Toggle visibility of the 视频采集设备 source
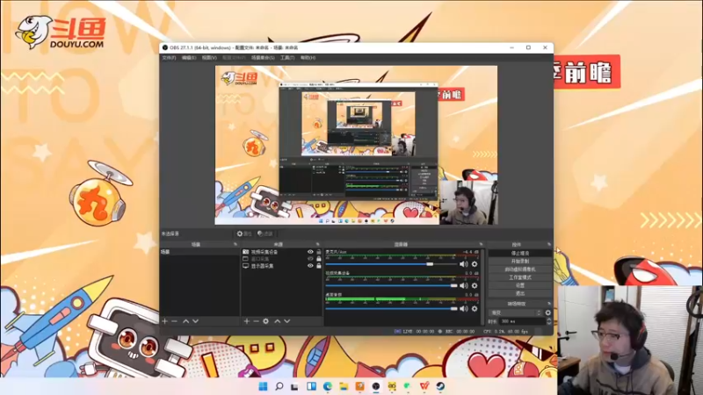 point(310,252)
